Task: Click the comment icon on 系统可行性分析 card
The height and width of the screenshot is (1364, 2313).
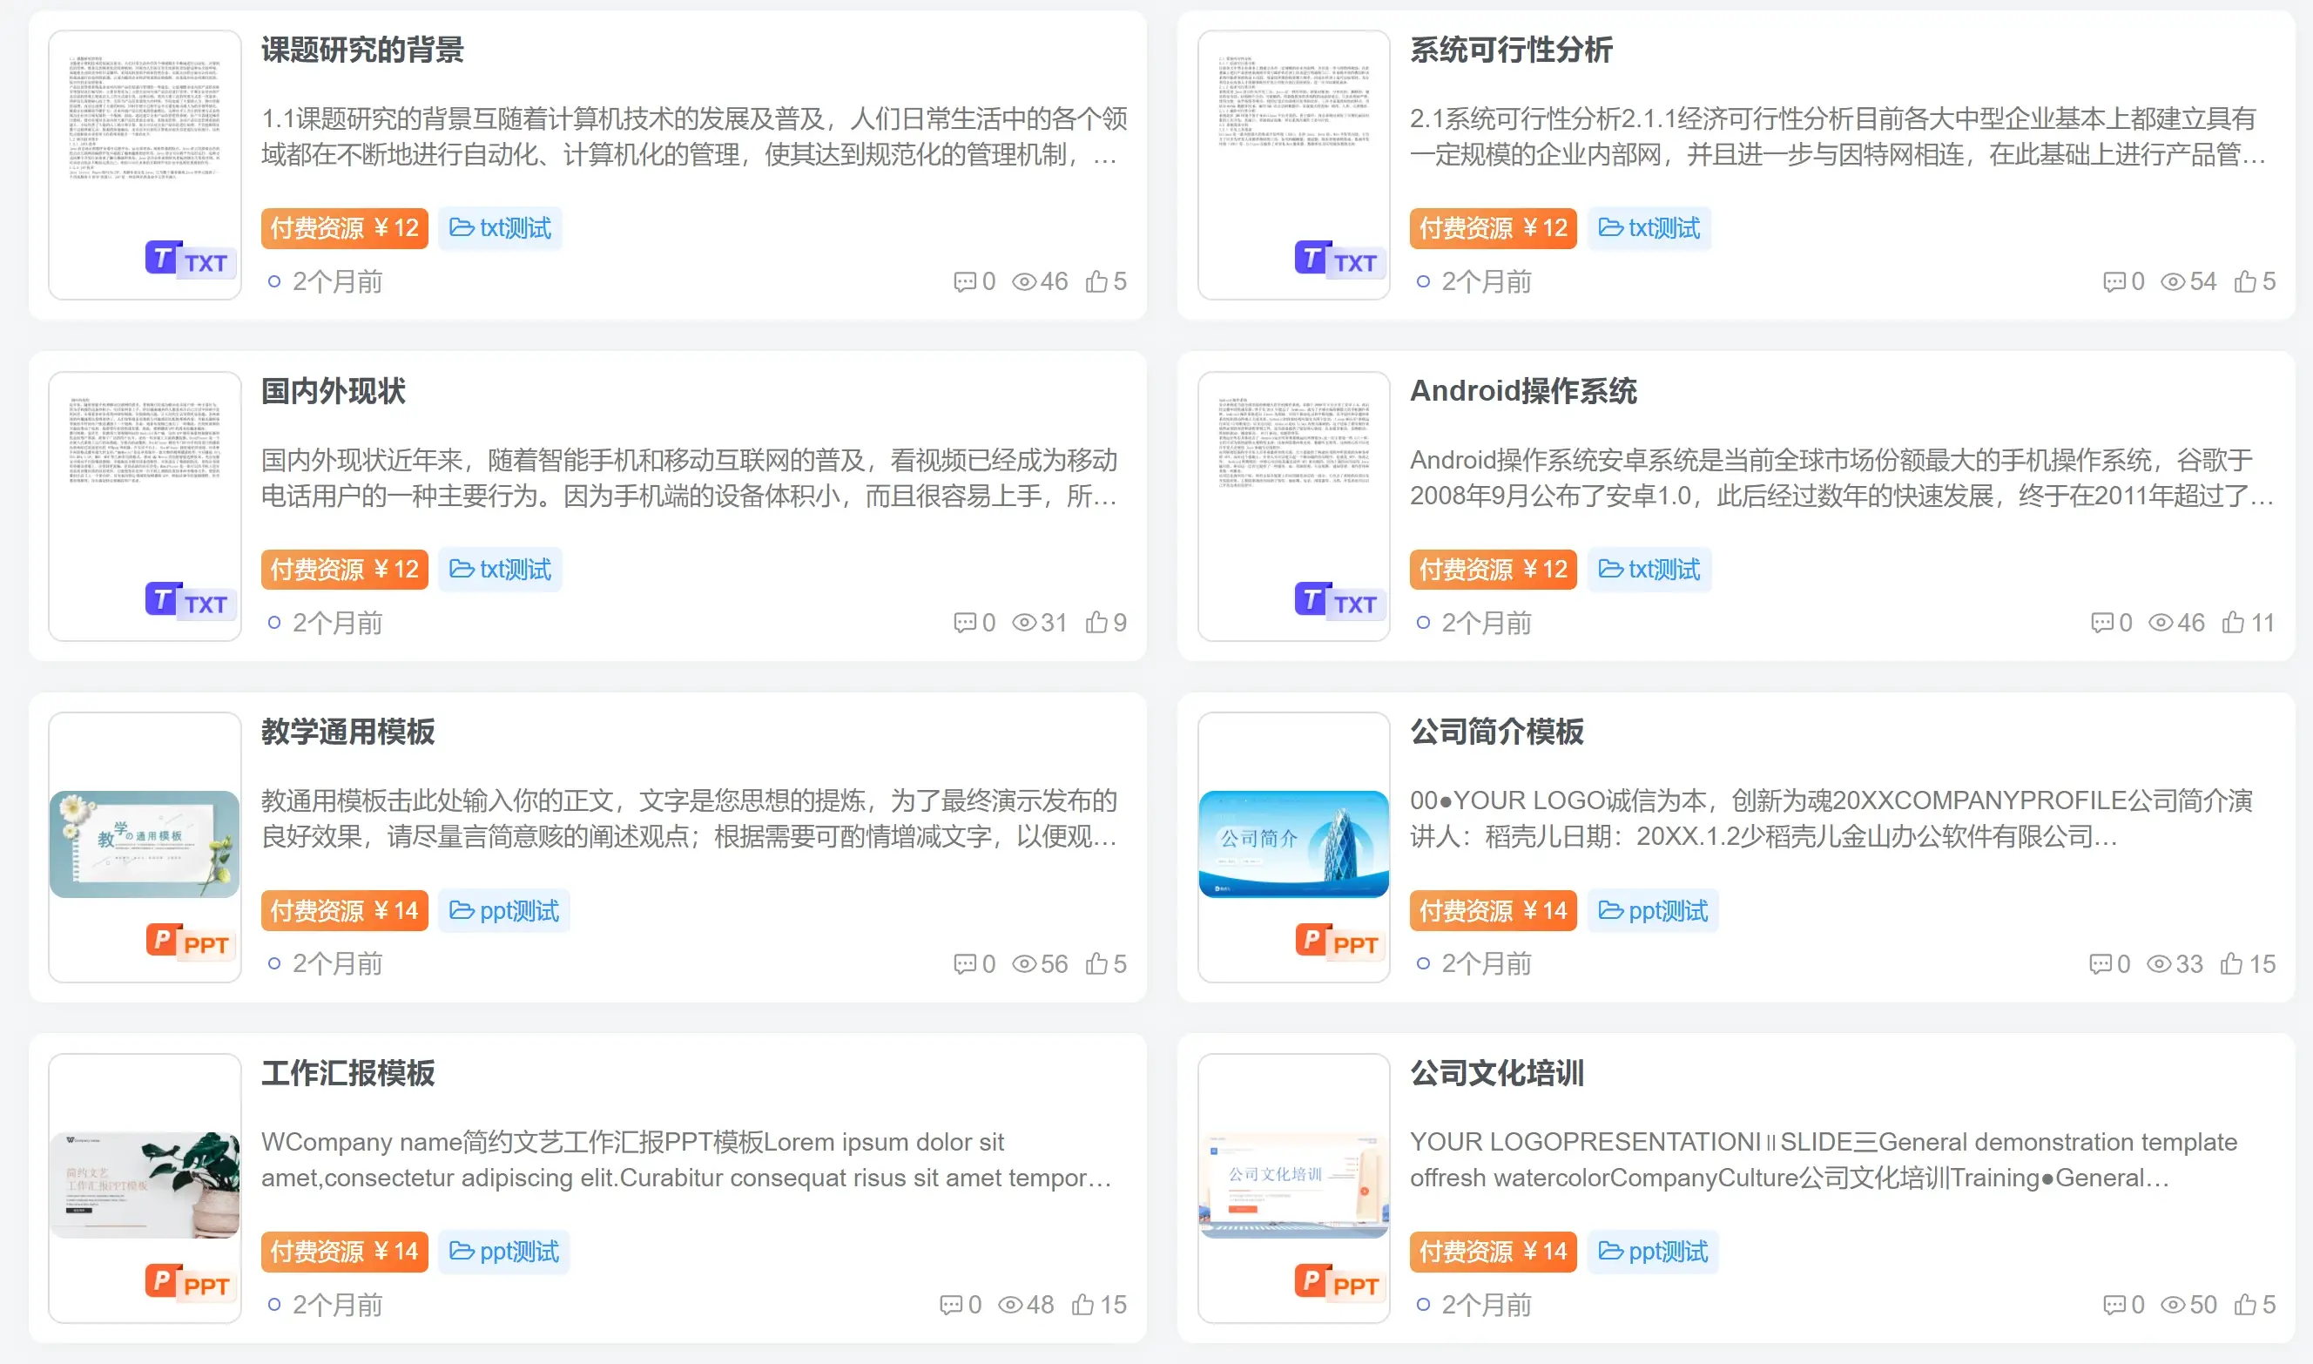Action: point(2114,282)
